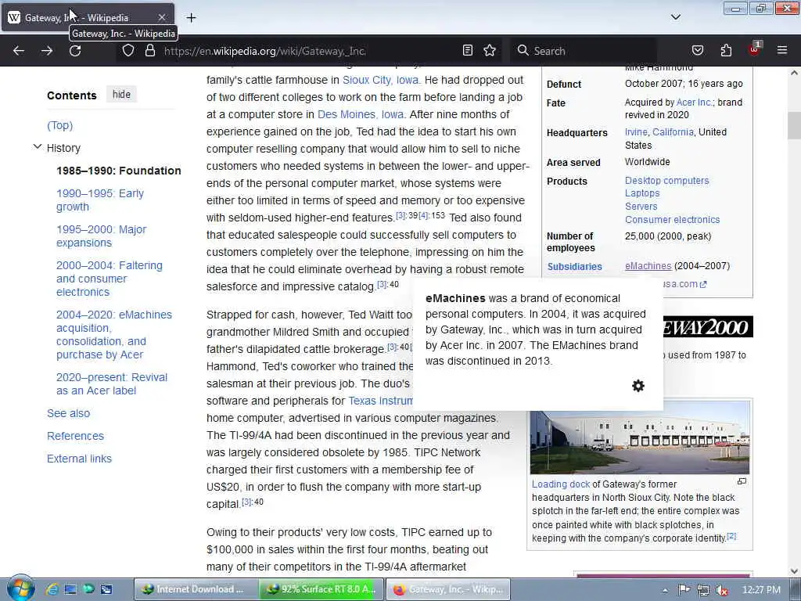801x601 pixels.
Task: Open the popup preview settings gear
Action: click(x=638, y=386)
